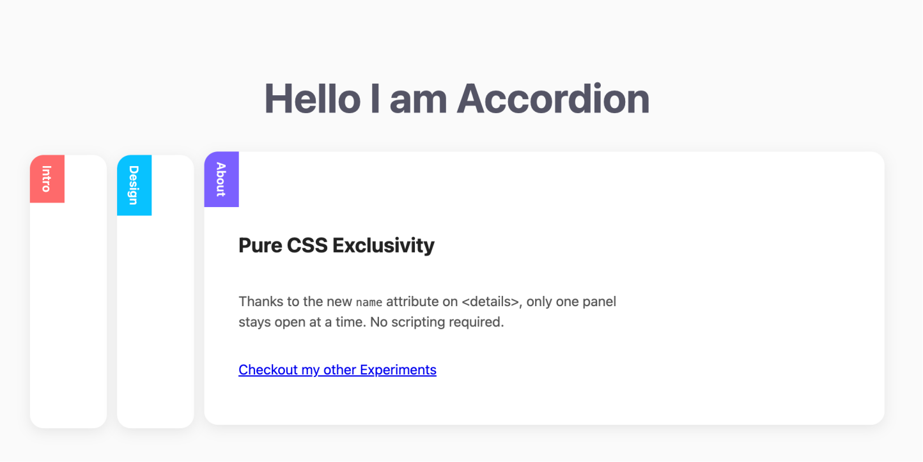Click the Pure CSS Exclusivity heading

(x=336, y=245)
